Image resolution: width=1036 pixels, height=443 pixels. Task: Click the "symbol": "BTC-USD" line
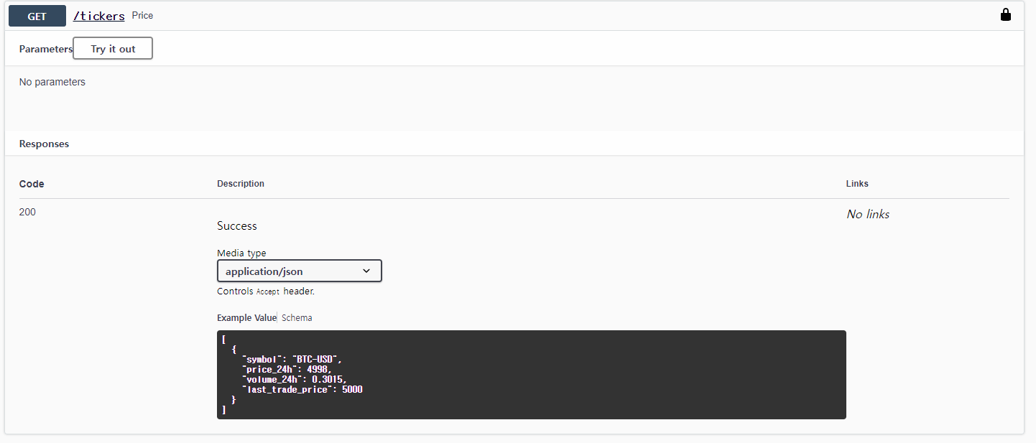(x=293, y=358)
